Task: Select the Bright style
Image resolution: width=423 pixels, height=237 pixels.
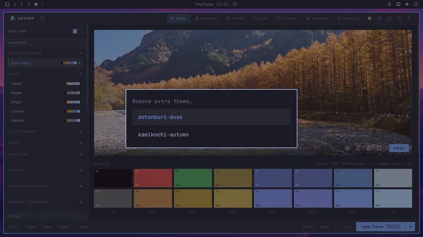Action: click(45, 102)
